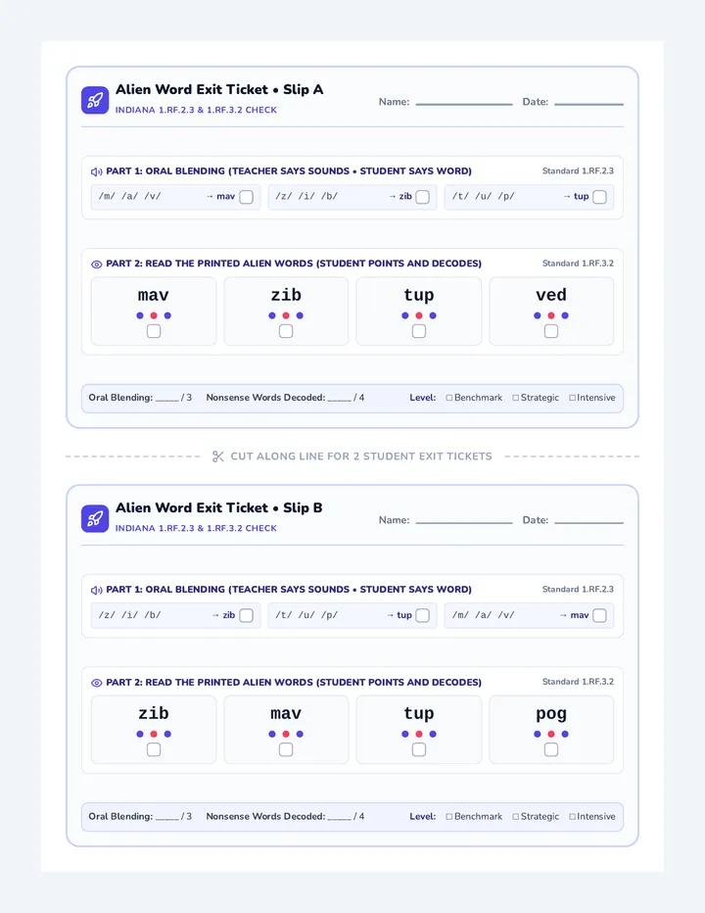705x913 pixels.
Task: Check the box under 'ved' word card
Action: coord(550,331)
